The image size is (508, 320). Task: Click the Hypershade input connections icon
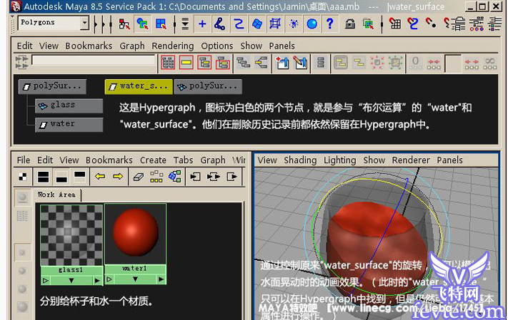coord(195,177)
